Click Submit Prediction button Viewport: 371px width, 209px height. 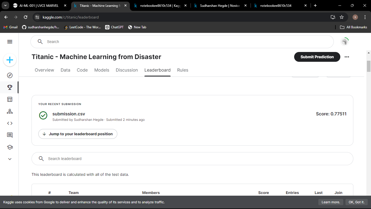click(x=317, y=57)
